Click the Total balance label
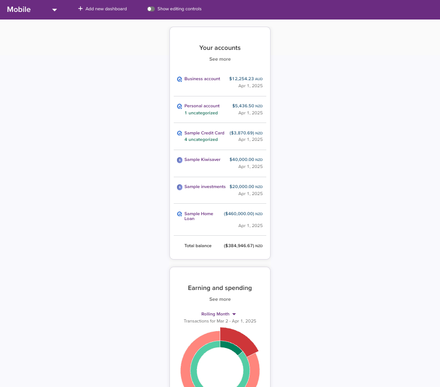Viewport: 440px width, 387px height. pyautogui.click(x=198, y=246)
